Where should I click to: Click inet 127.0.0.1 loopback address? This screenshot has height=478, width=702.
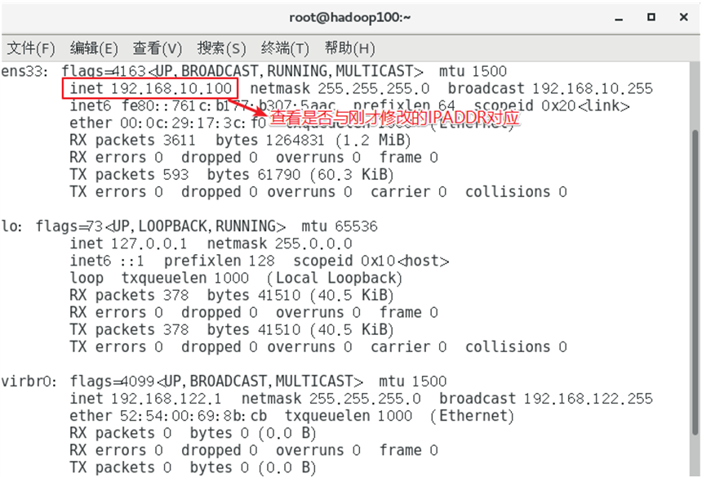[128, 243]
